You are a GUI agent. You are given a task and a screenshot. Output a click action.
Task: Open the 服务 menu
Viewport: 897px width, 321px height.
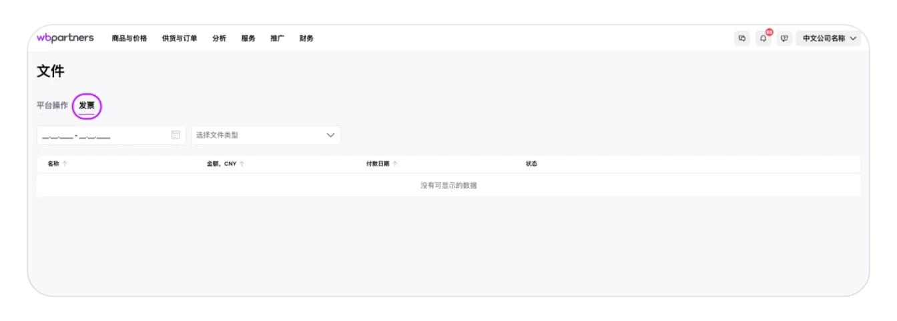(248, 39)
